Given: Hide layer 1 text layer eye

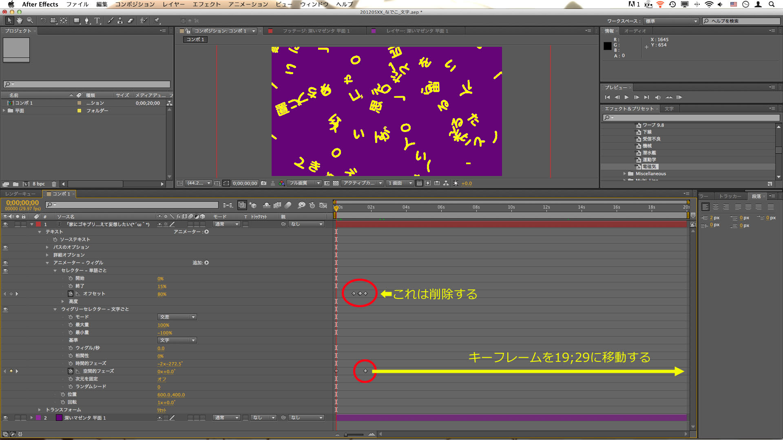Looking at the screenshot, I should (x=5, y=224).
